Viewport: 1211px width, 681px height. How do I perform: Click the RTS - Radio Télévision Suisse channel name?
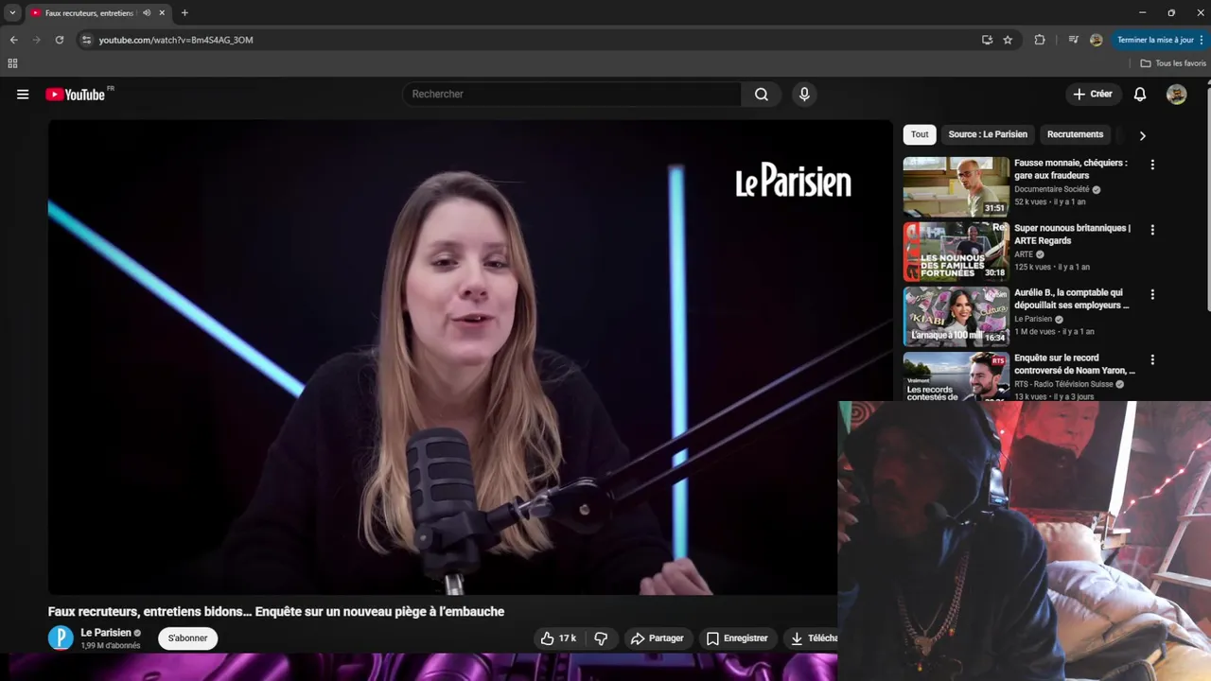pyautogui.click(x=1063, y=385)
